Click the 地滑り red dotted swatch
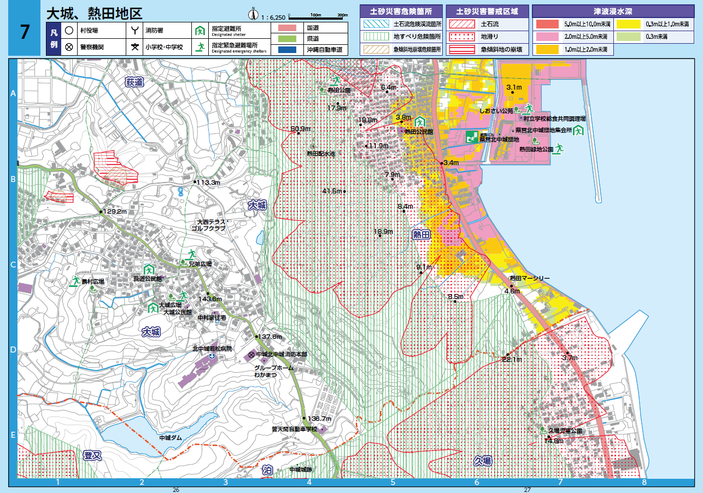703x493 pixels. click(x=462, y=37)
